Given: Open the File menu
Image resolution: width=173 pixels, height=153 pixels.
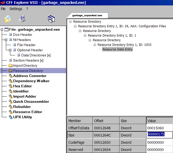Looking at the screenshot, I should pos(3,9).
